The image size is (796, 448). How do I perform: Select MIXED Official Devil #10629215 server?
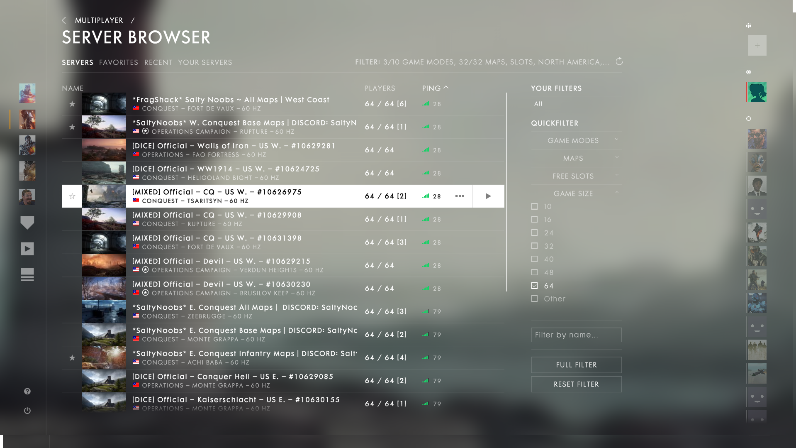coord(283,265)
